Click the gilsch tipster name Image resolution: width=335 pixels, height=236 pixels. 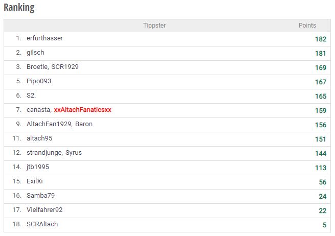point(35,53)
